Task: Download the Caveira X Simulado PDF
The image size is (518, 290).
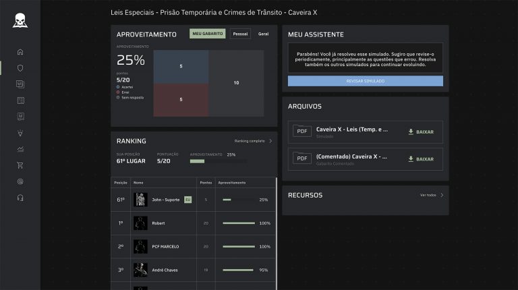Action: pyautogui.click(x=421, y=132)
